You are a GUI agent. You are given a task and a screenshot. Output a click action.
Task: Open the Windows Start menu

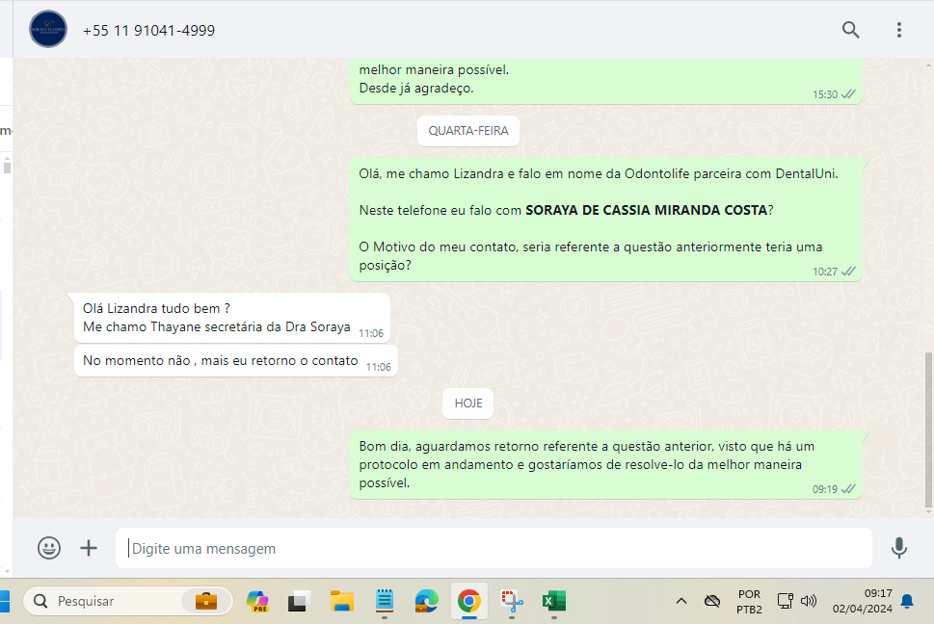[4, 602]
